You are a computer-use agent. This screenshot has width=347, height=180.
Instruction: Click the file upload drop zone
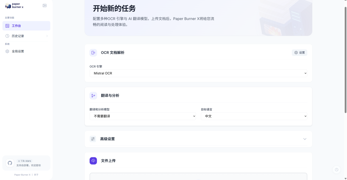click(198, 176)
